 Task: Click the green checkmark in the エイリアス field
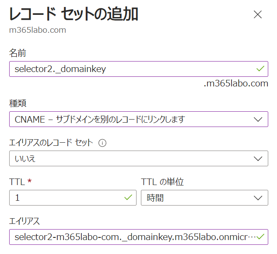pos(260,237)
